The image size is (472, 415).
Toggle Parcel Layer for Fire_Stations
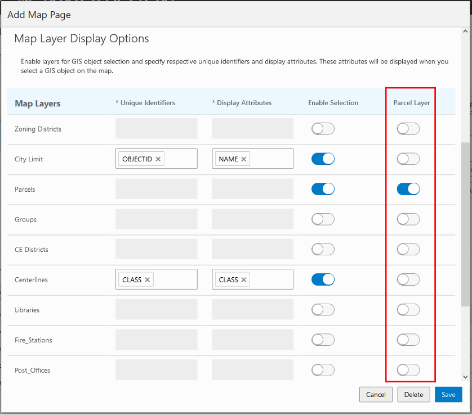coord(408,340)
